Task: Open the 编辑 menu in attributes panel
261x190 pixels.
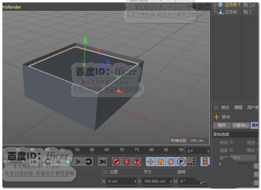Action: tap(238, 107)
